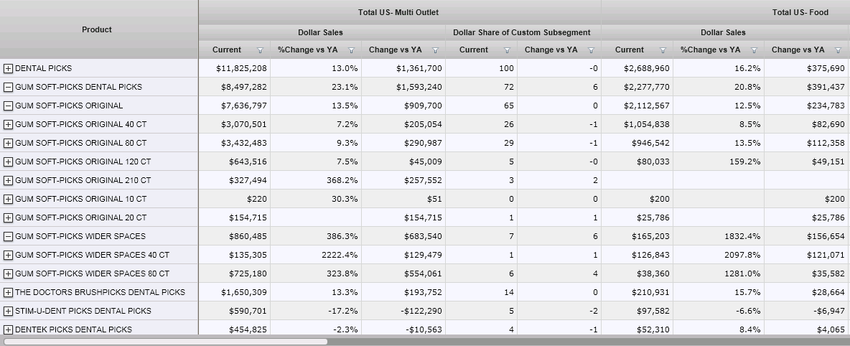Click filter icon for Food %Change vs YA
This screenshot has height=346, width=850.
[754, 50]
